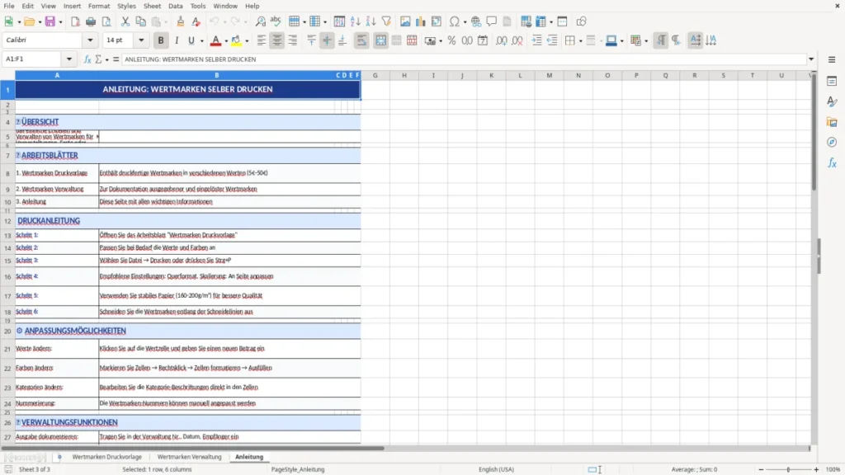Open conditional formatting dropdown arrow

point(646,41)
